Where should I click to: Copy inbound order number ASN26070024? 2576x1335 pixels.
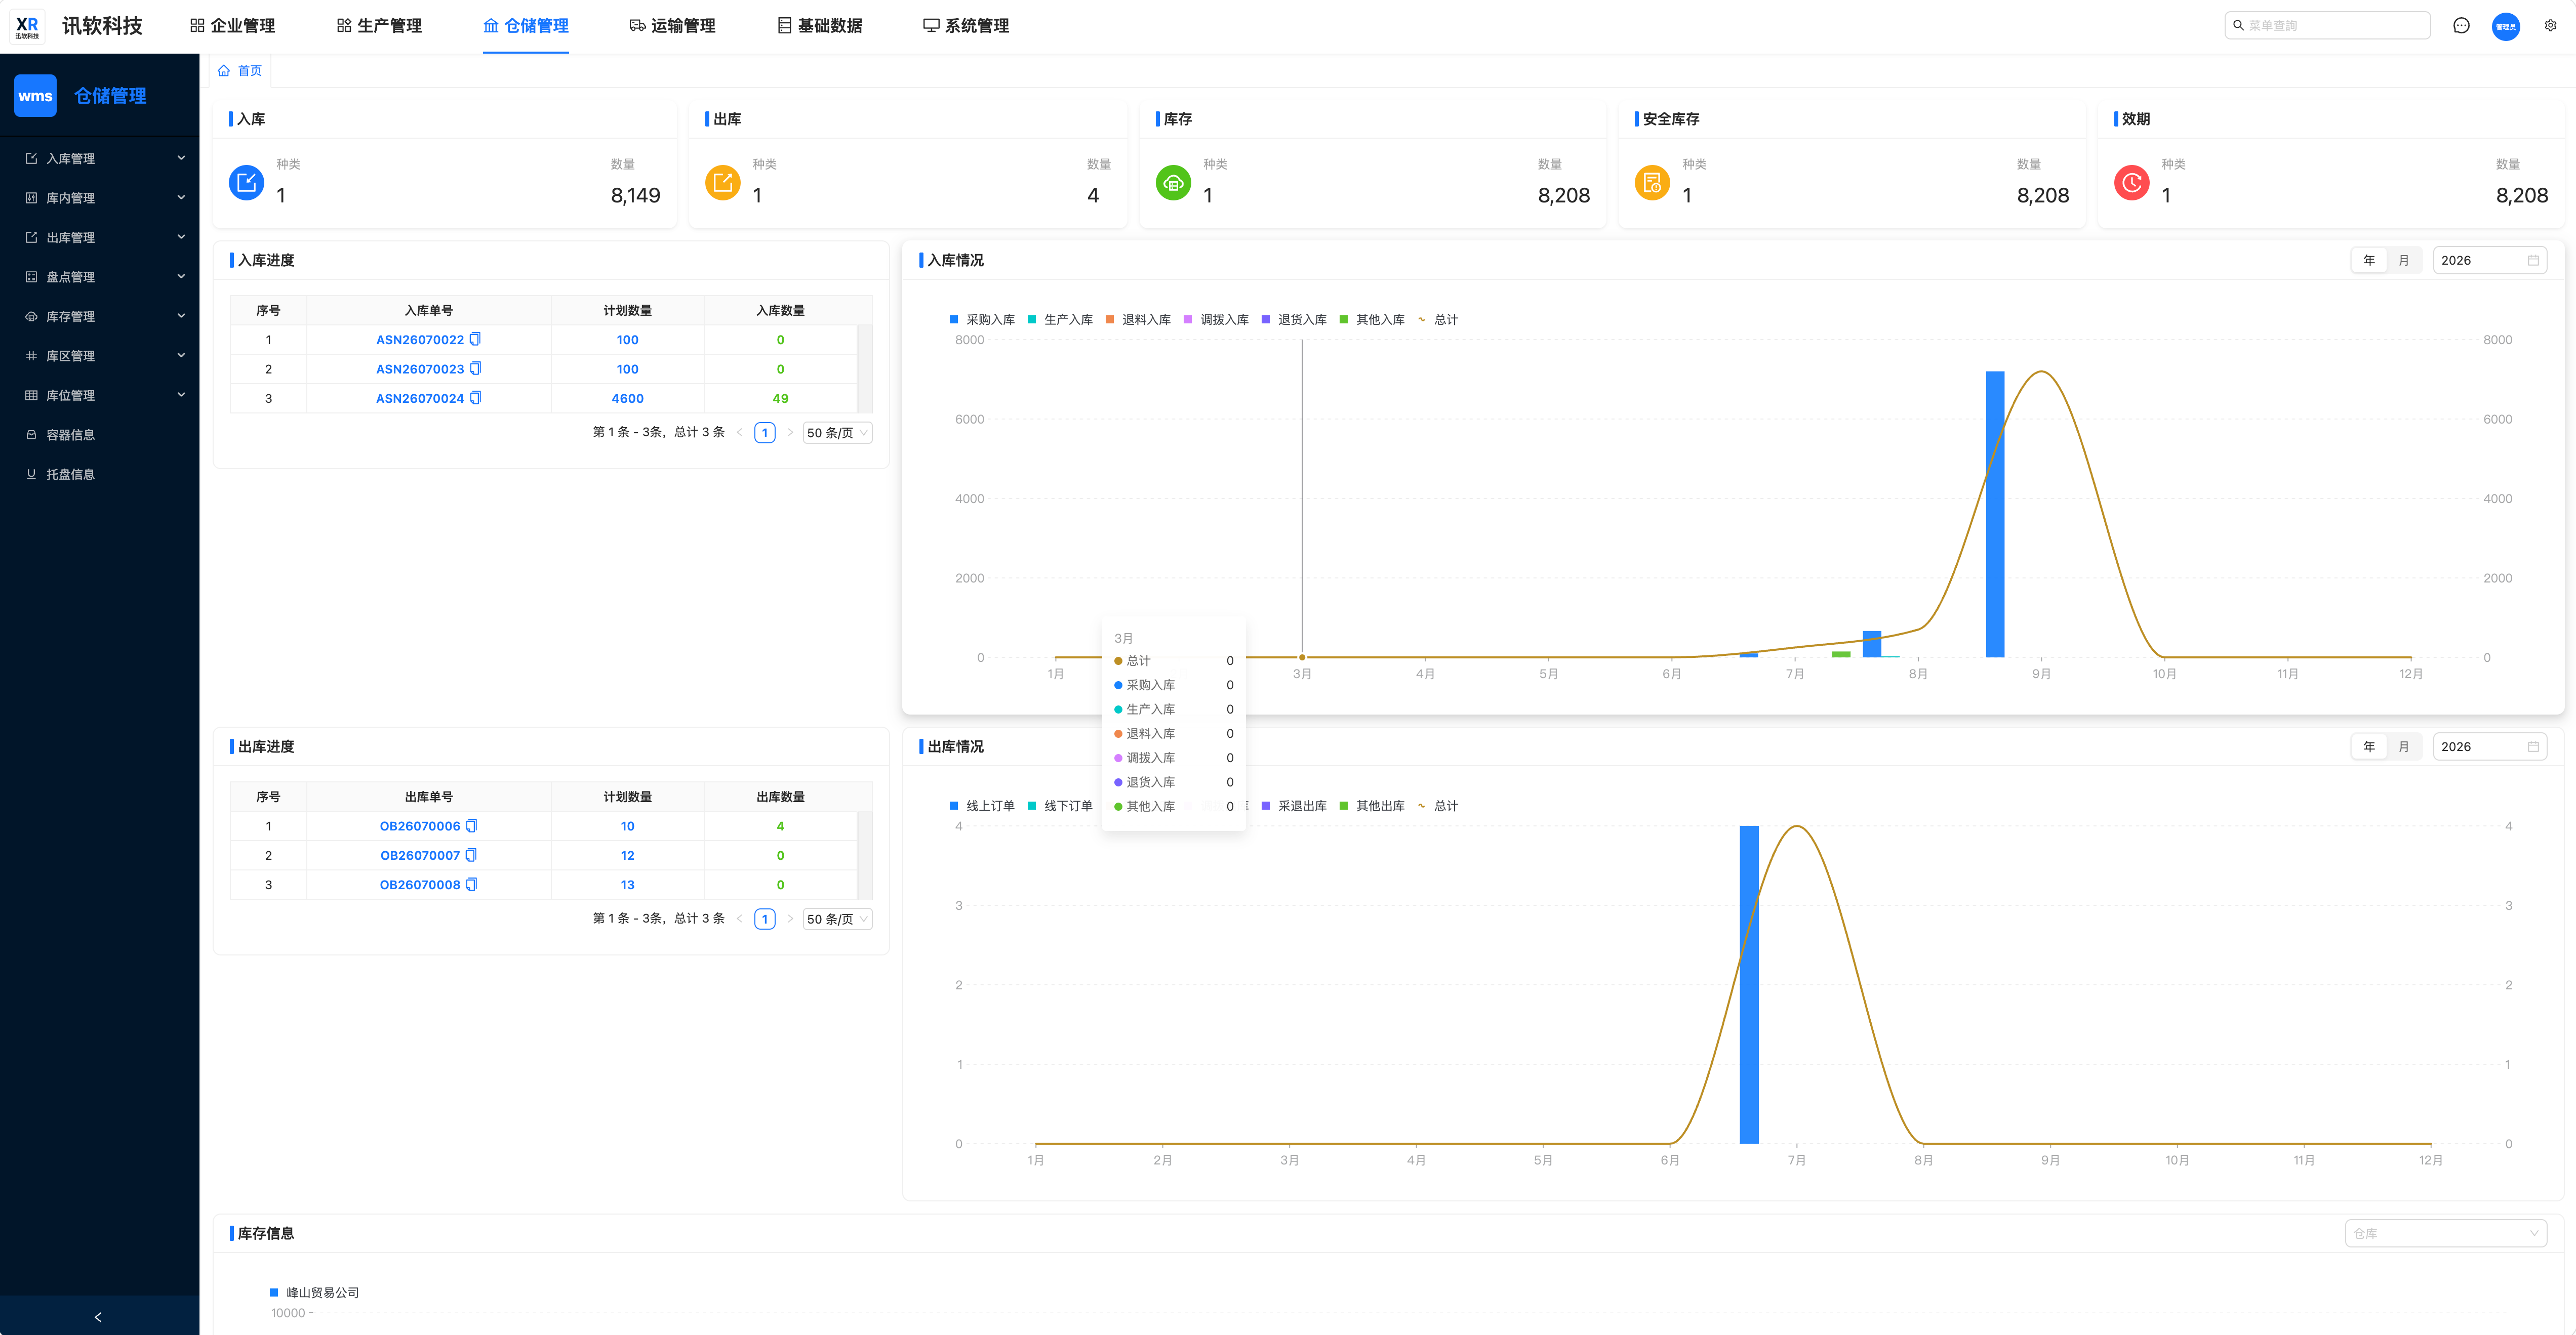(476, 398)
